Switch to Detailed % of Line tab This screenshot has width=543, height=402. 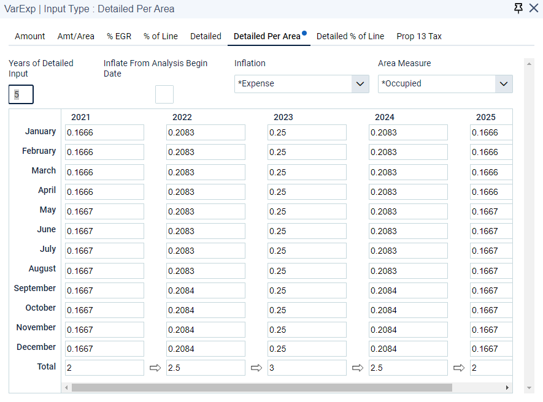click(350, 36)
